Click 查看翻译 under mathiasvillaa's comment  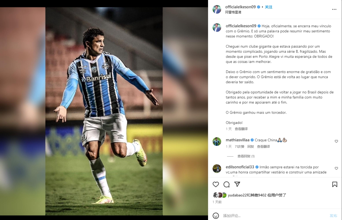point(263,146)
